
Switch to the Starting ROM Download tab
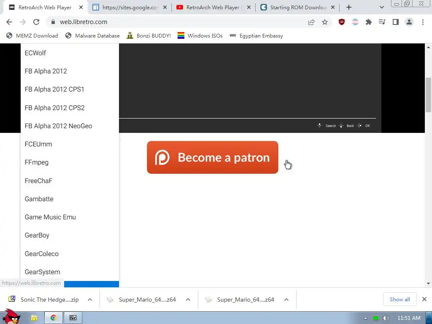297,8
